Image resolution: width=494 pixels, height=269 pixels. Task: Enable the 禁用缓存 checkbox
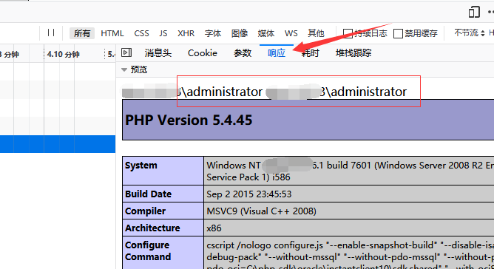(398, 33)
